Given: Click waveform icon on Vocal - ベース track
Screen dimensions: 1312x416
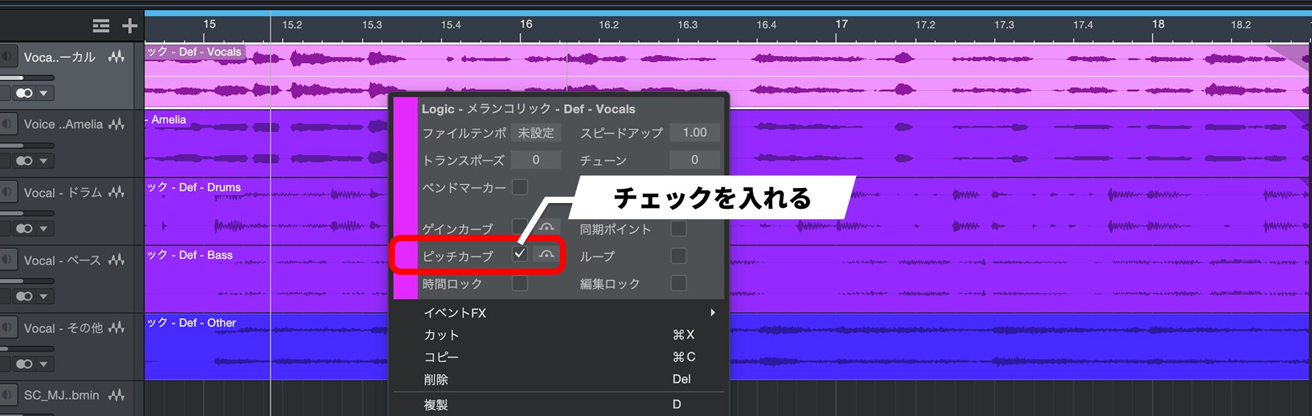Looking at the screenshot, I should point(116,260).
